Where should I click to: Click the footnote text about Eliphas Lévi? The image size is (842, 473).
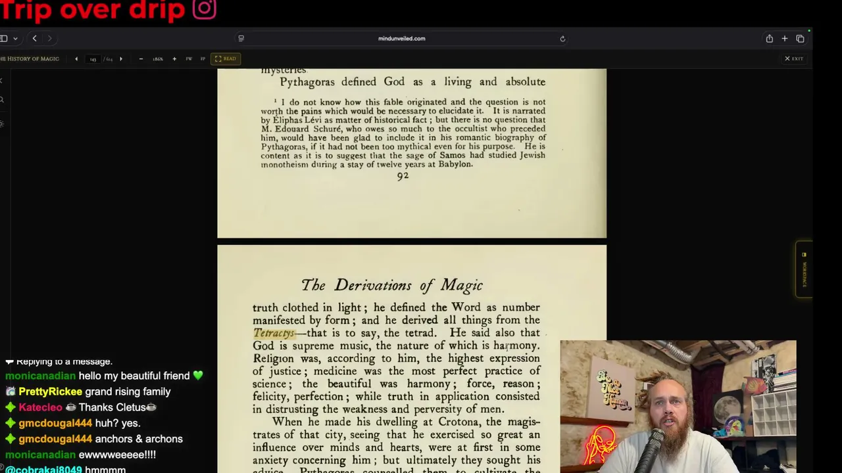[403, 133]
